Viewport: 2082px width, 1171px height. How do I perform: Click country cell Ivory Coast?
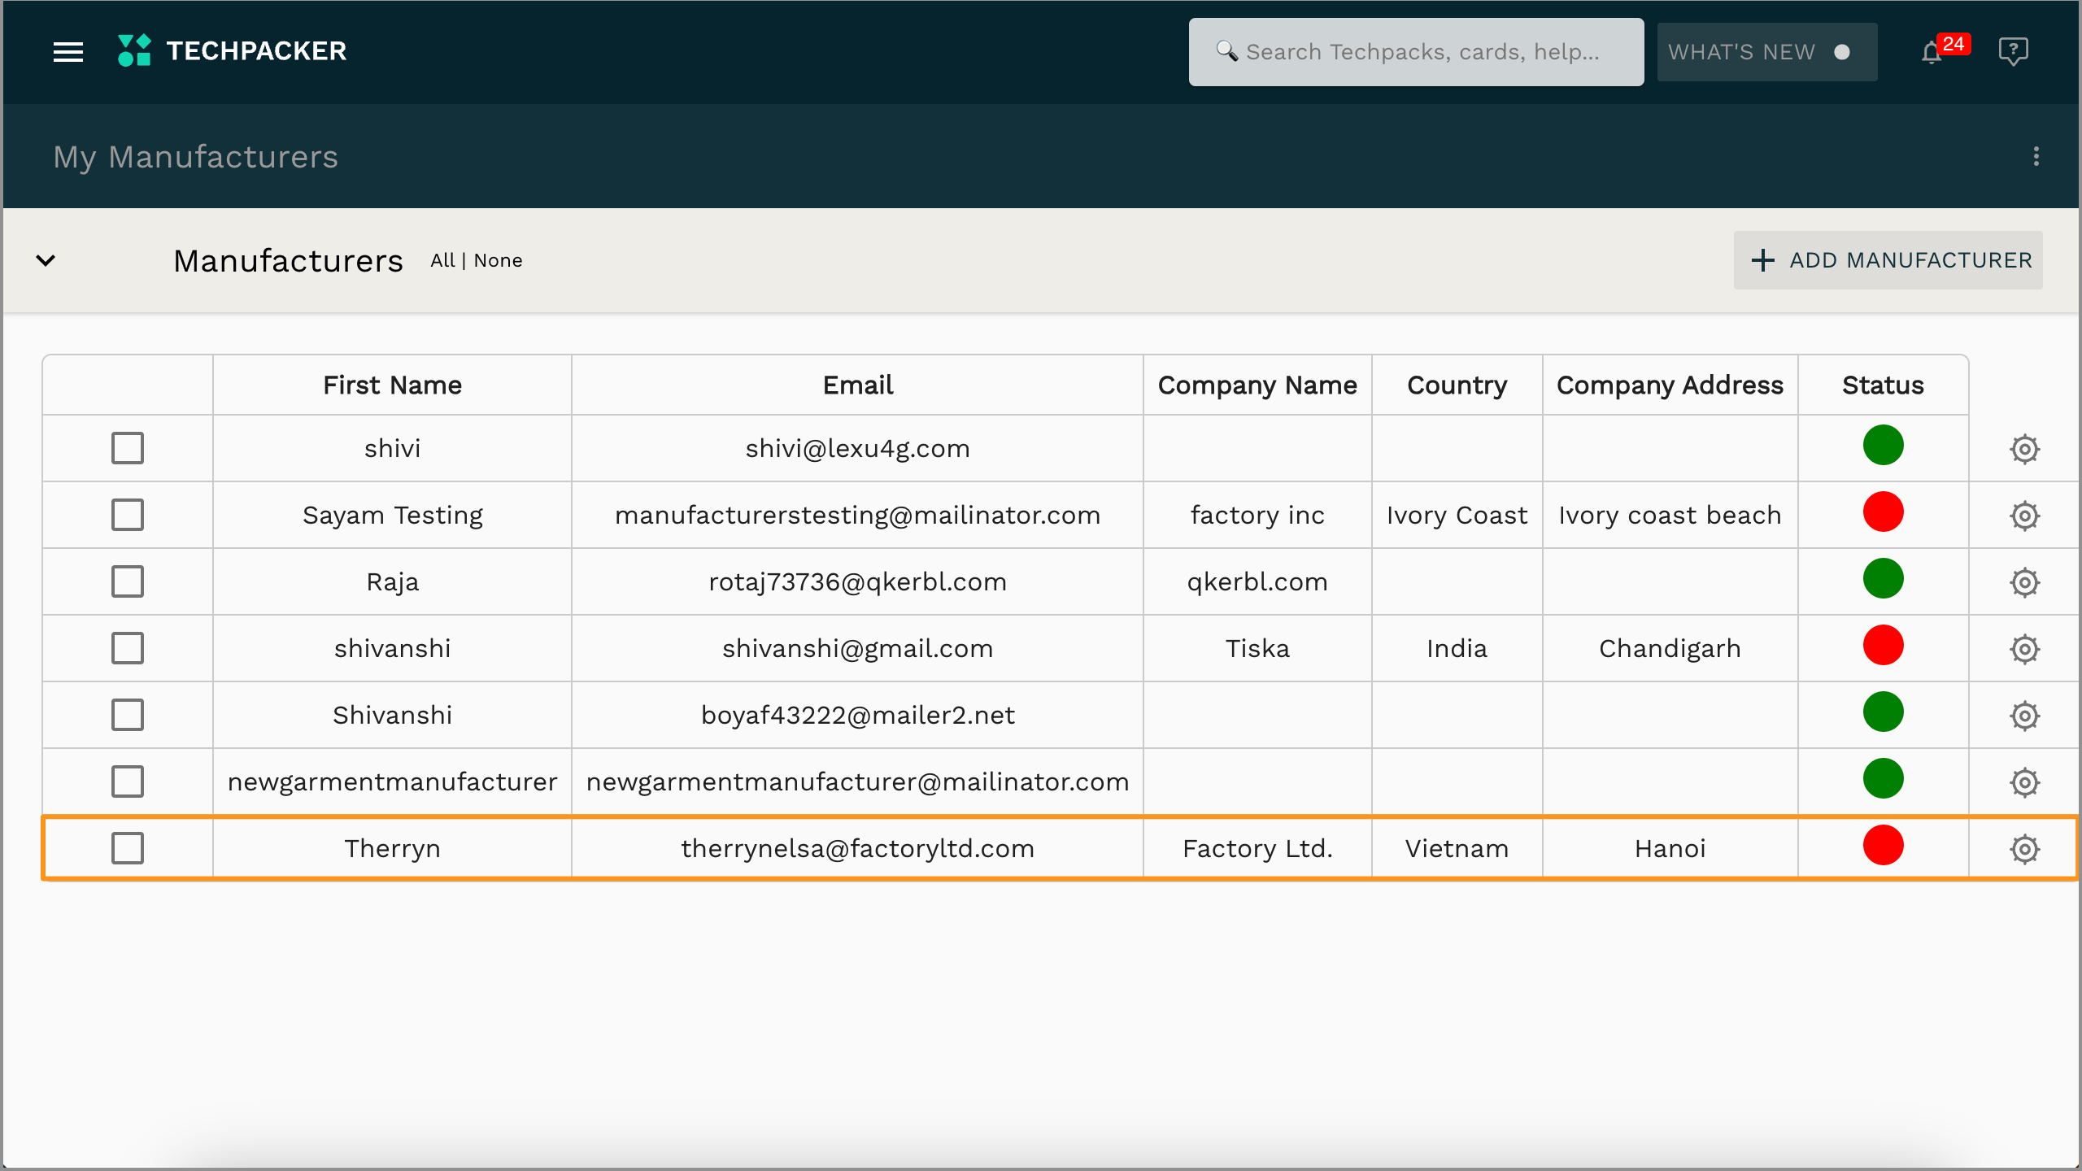click(1457, 515)
